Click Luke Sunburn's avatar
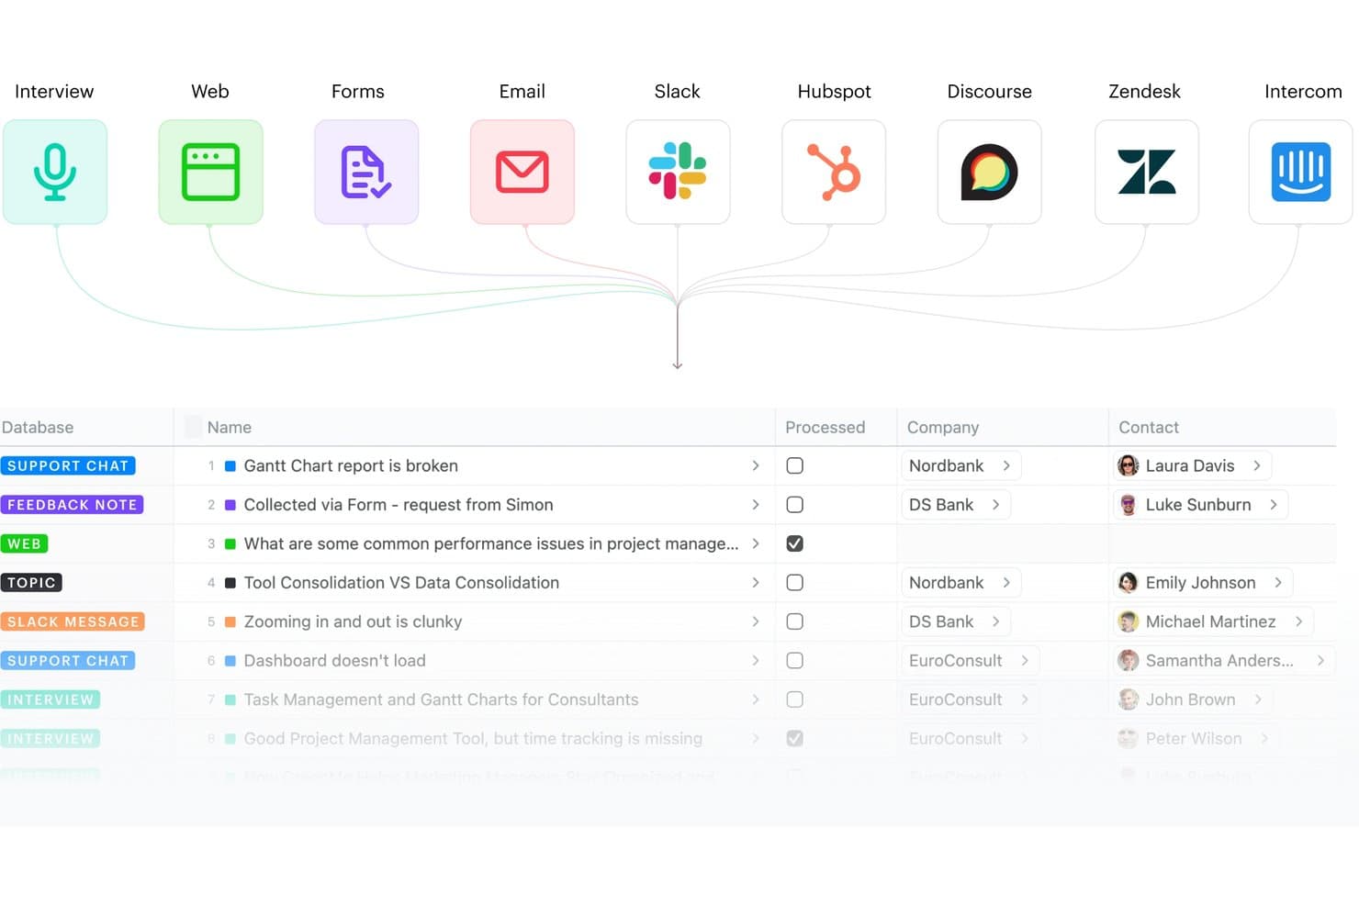This screenshot has width=1359, height=906. point(1129,505)
